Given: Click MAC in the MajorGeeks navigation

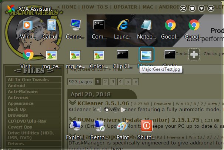Looking at the screenshot, I should pos(148,7).
